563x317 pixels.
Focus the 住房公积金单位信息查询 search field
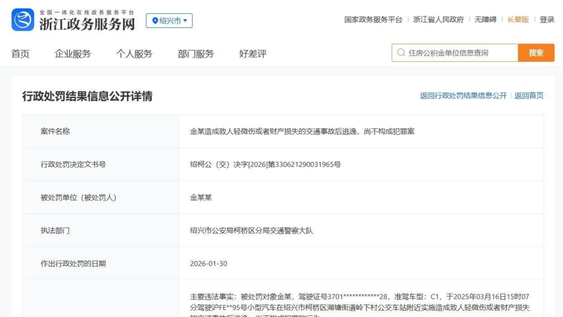coord(459,53)
